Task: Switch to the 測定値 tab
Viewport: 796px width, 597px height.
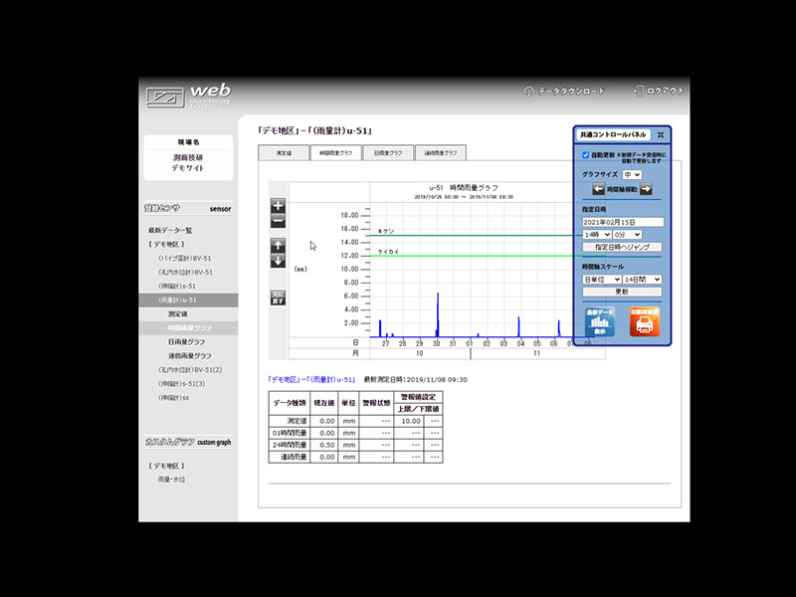Action: pos(284,153)
